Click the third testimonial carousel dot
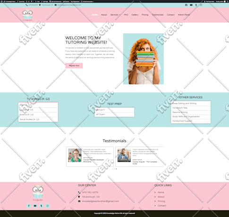Image resolution: width=229 pixels, height=217 pixels. [x=116, y=169]
